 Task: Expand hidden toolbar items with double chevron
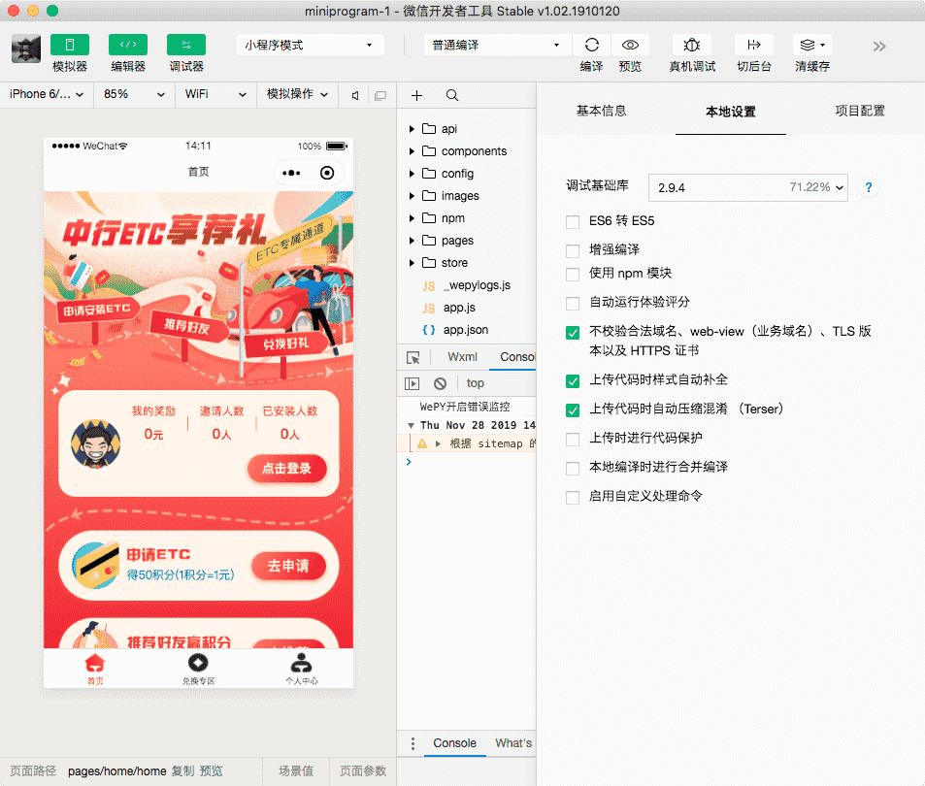[879, 47]
